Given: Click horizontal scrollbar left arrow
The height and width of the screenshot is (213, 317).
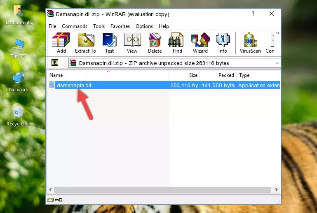Looking at the screenshot, I should point(50,190).
